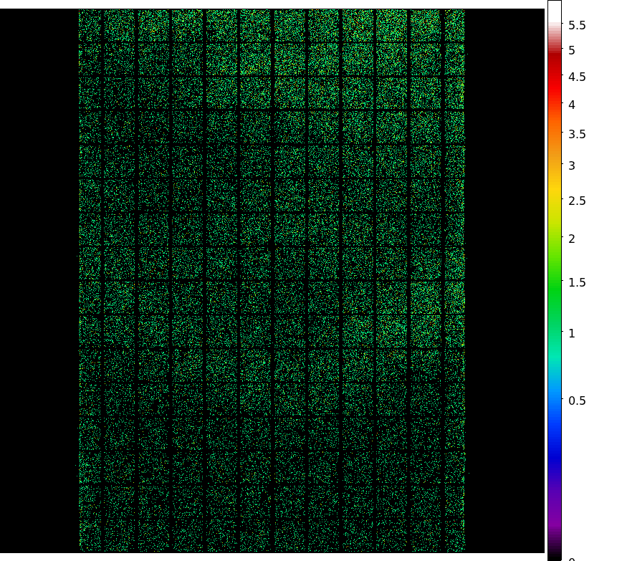Click the 4 label beside the colorbar
Screen dimensions: 622x561
[572, 105]
